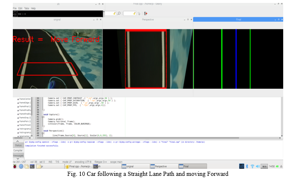Open the VNC server tray icon

click(x=242, y=166)
